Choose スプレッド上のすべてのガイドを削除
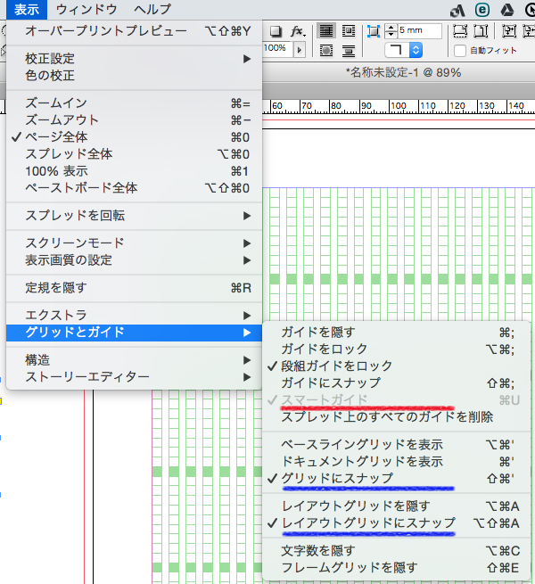This screenshot has width=535, height=584. [x=397, y=416]
